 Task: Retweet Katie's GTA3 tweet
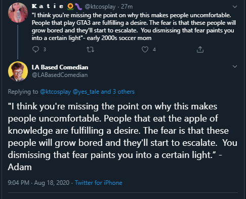point(90,50)
